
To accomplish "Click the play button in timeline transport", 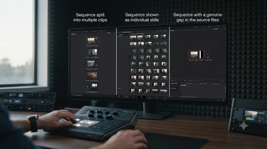I will point(194,81).
